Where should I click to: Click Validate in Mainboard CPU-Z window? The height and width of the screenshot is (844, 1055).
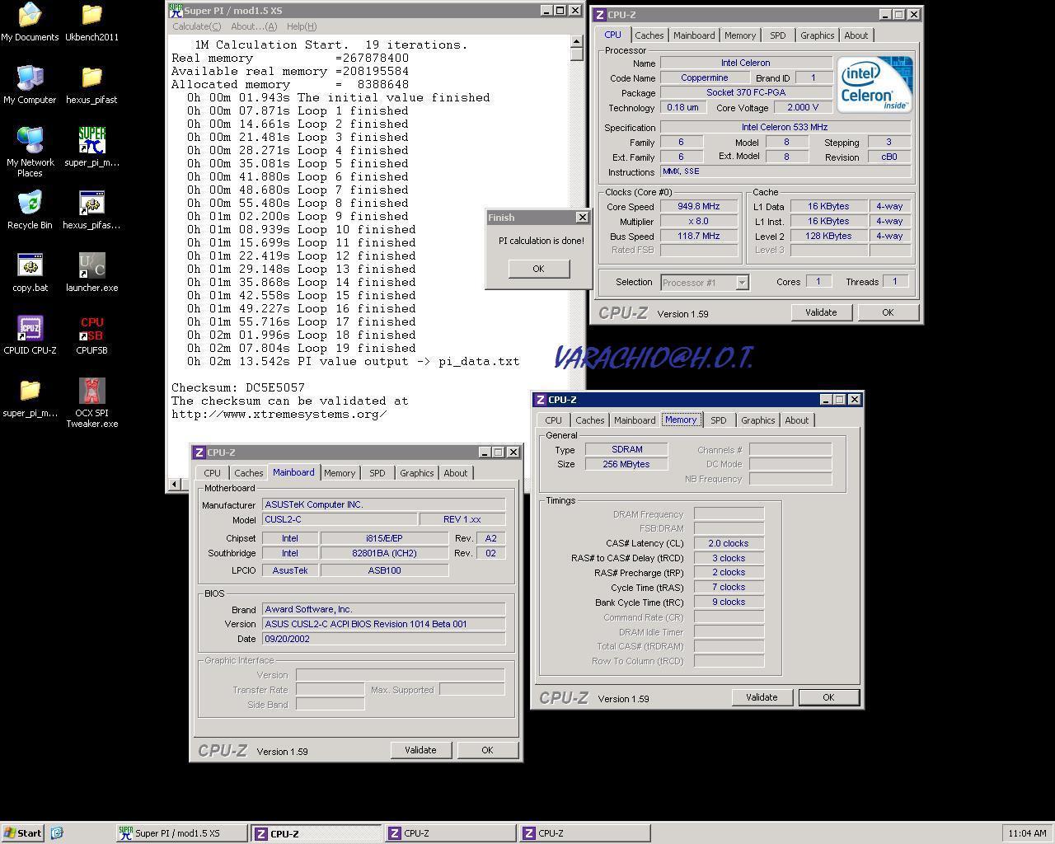pos(420,750)
